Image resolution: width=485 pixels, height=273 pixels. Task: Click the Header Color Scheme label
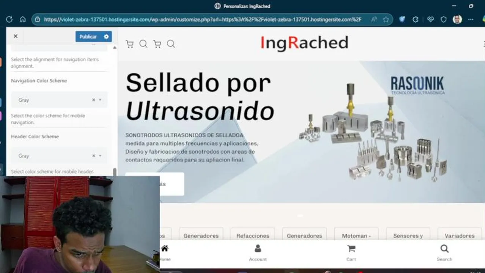click(35, 136)
